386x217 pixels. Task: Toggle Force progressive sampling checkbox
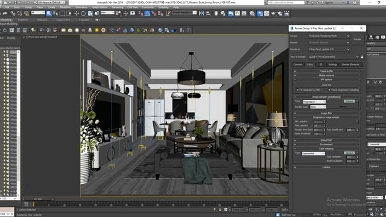[x=329, y=90]
